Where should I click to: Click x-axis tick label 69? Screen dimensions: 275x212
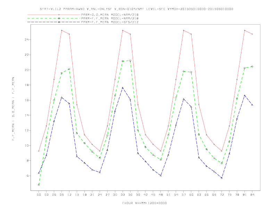click(214, 195)
